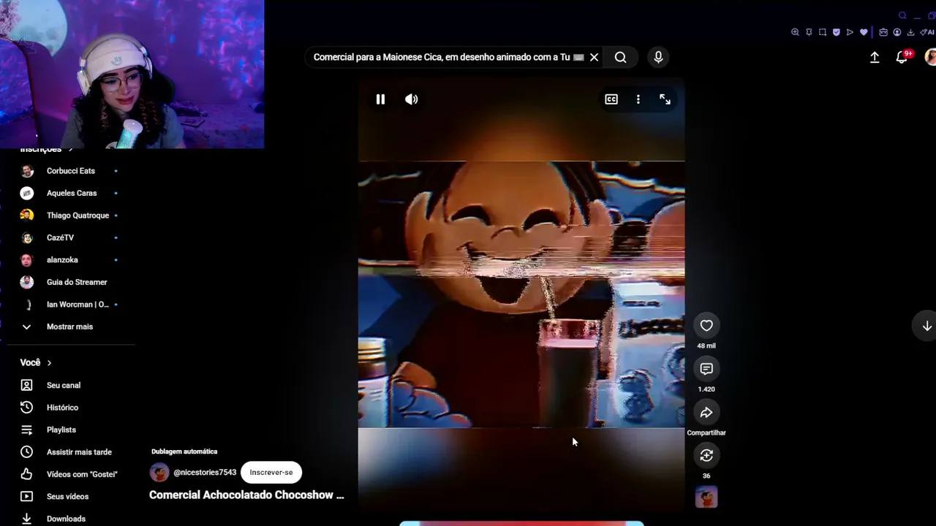Mute the video volume speaker
Viewport: 936px width, 526px height.
click(412, 99)
